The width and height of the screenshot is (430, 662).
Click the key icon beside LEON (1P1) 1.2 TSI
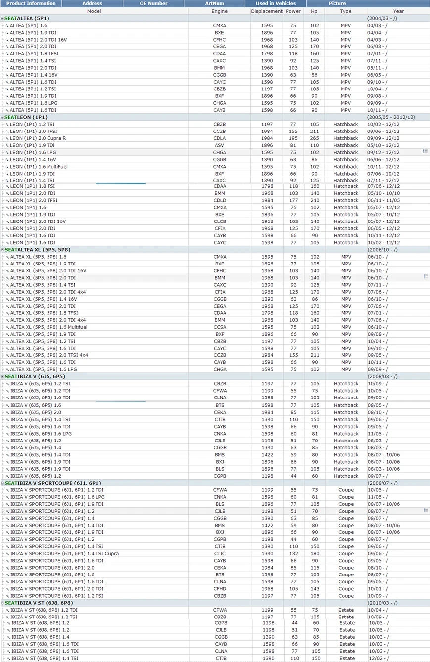pos(7,124)
